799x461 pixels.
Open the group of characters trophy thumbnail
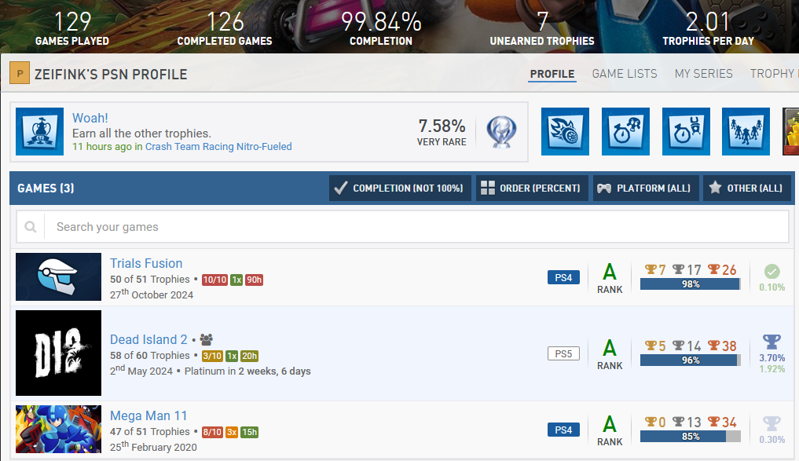[x=746, y=131]
